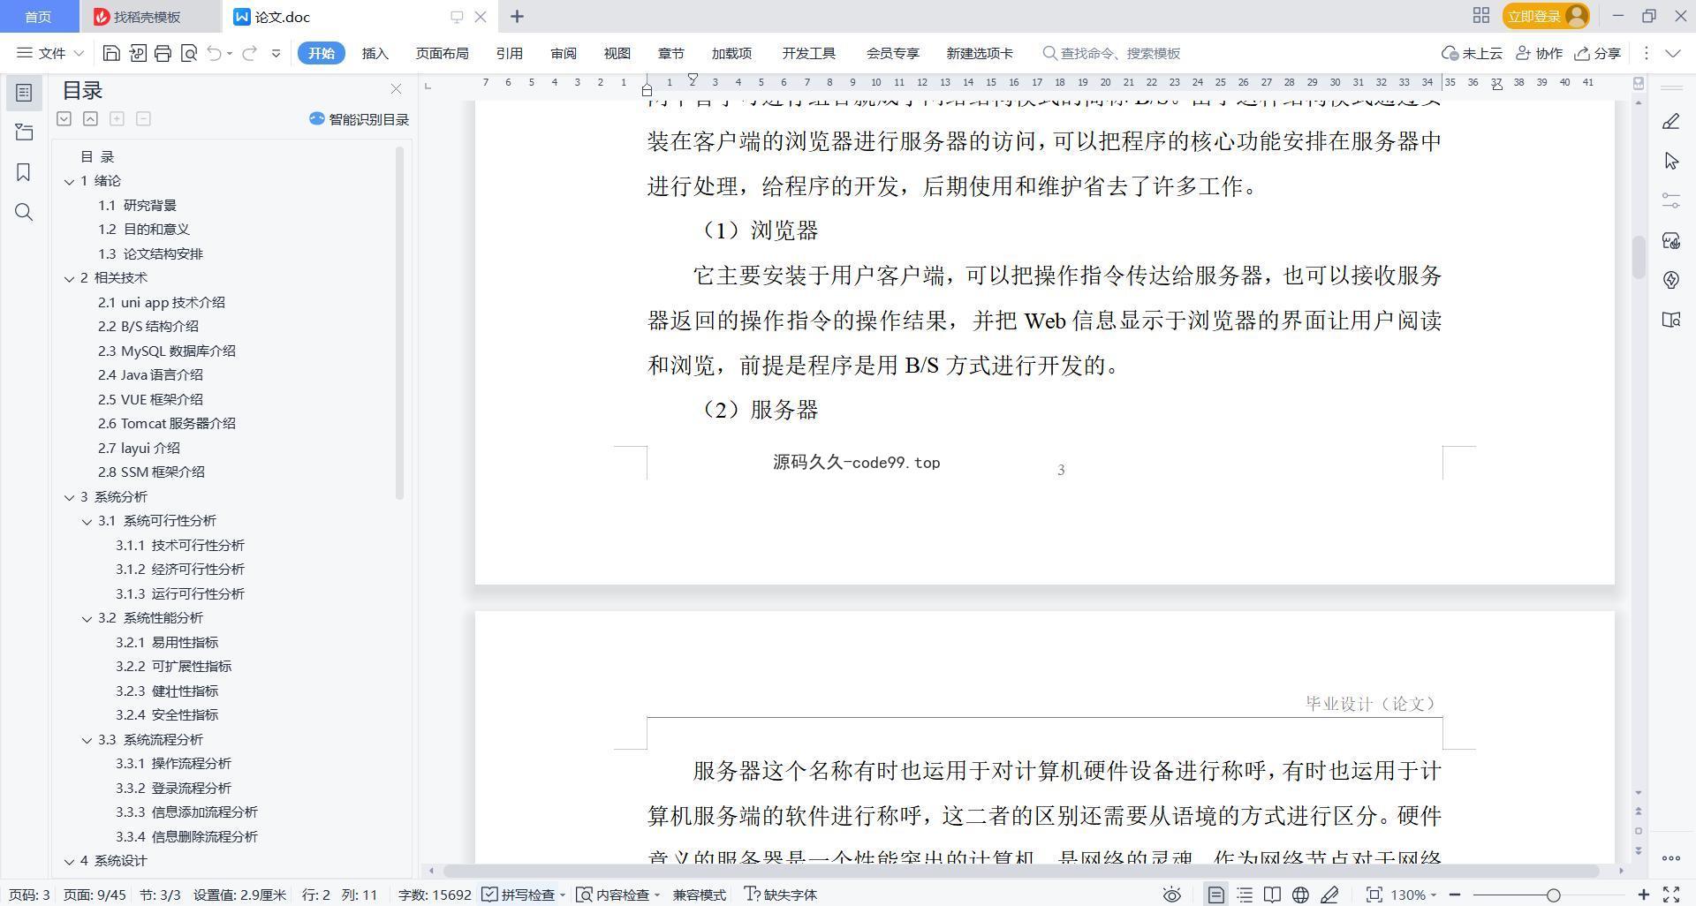Collapse the ribbon chevron at top right
1696x906 pixels.
coord(1672,53)
